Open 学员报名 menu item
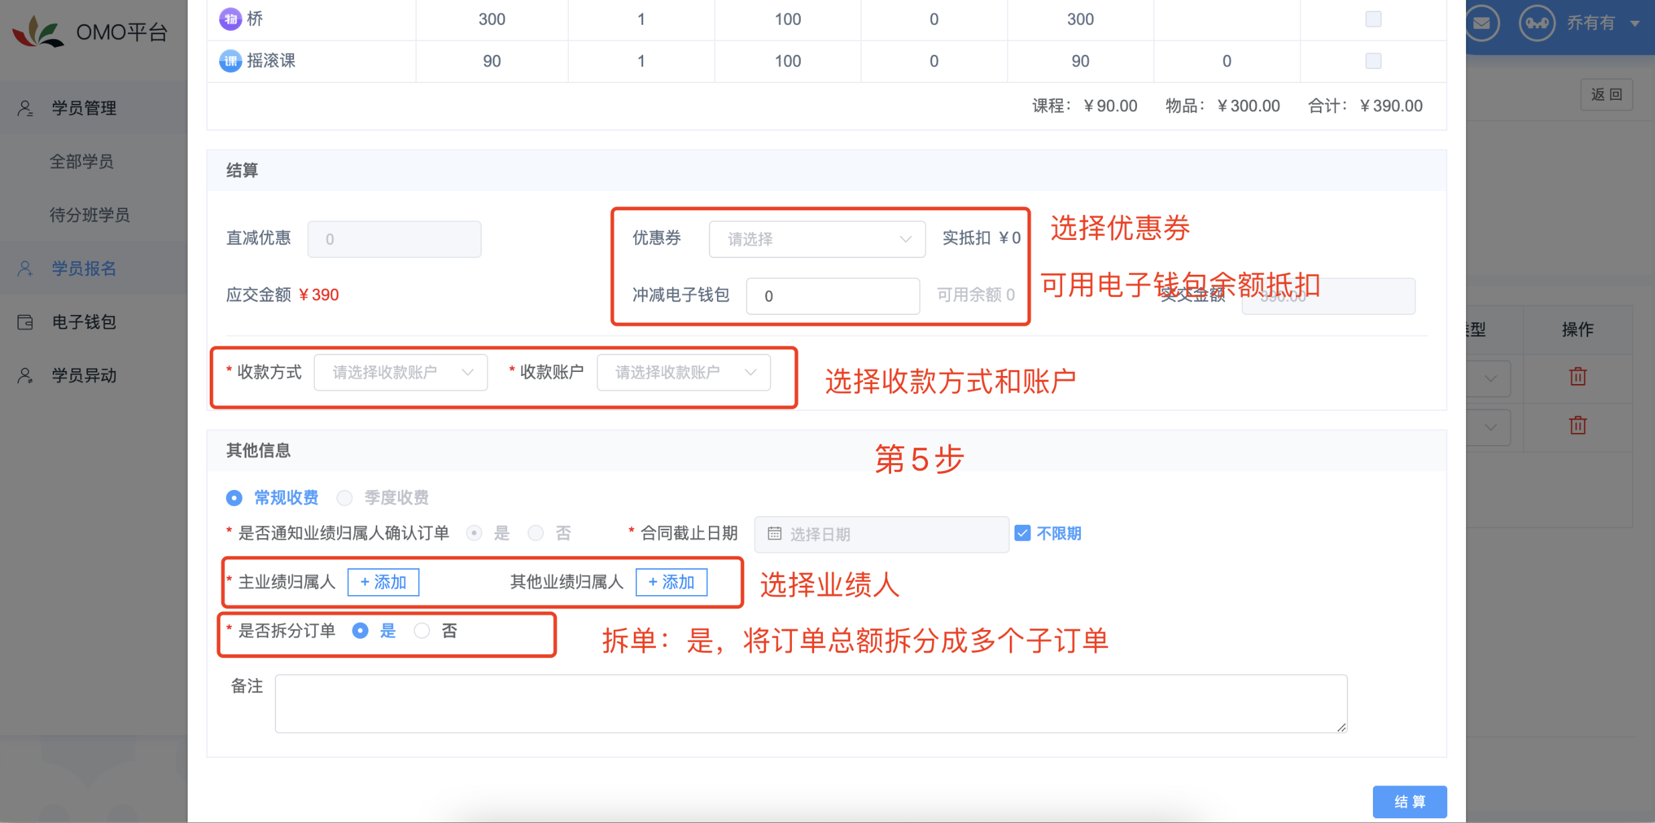 94,269
